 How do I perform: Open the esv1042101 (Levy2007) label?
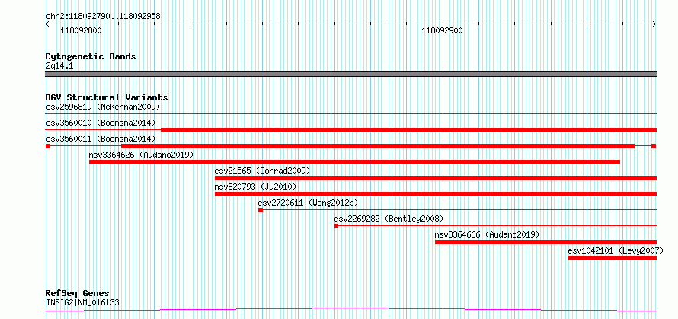pos(616,250)
